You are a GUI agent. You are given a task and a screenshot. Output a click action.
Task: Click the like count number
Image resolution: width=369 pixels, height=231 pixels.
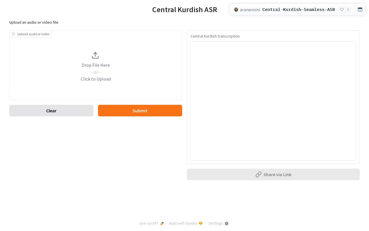click(348, 10)
